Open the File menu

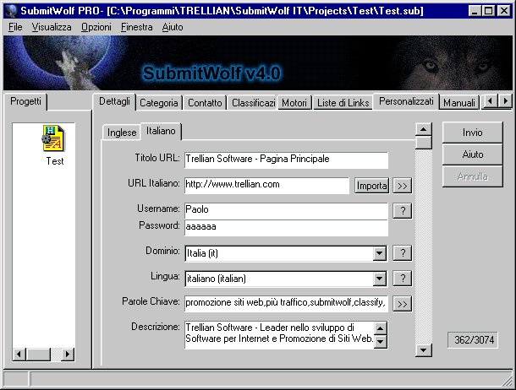pyautogui.click(x=15, y=27)
